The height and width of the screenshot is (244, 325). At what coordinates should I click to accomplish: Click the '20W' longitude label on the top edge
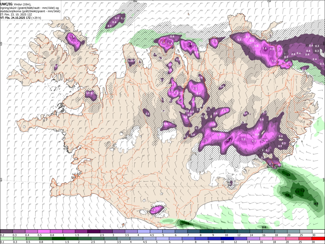point(135,1)
